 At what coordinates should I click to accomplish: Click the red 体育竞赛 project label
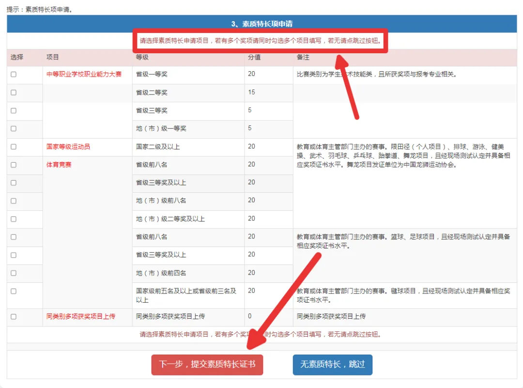point(59,165)
